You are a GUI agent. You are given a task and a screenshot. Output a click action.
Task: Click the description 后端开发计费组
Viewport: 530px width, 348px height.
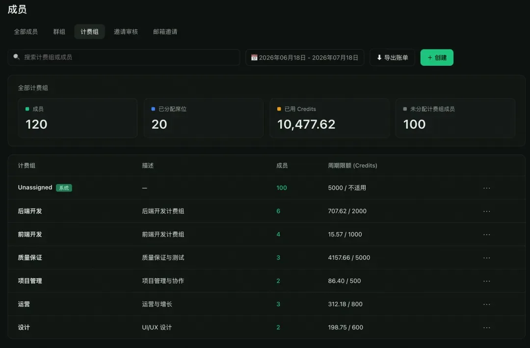click(x=163, y=211)
